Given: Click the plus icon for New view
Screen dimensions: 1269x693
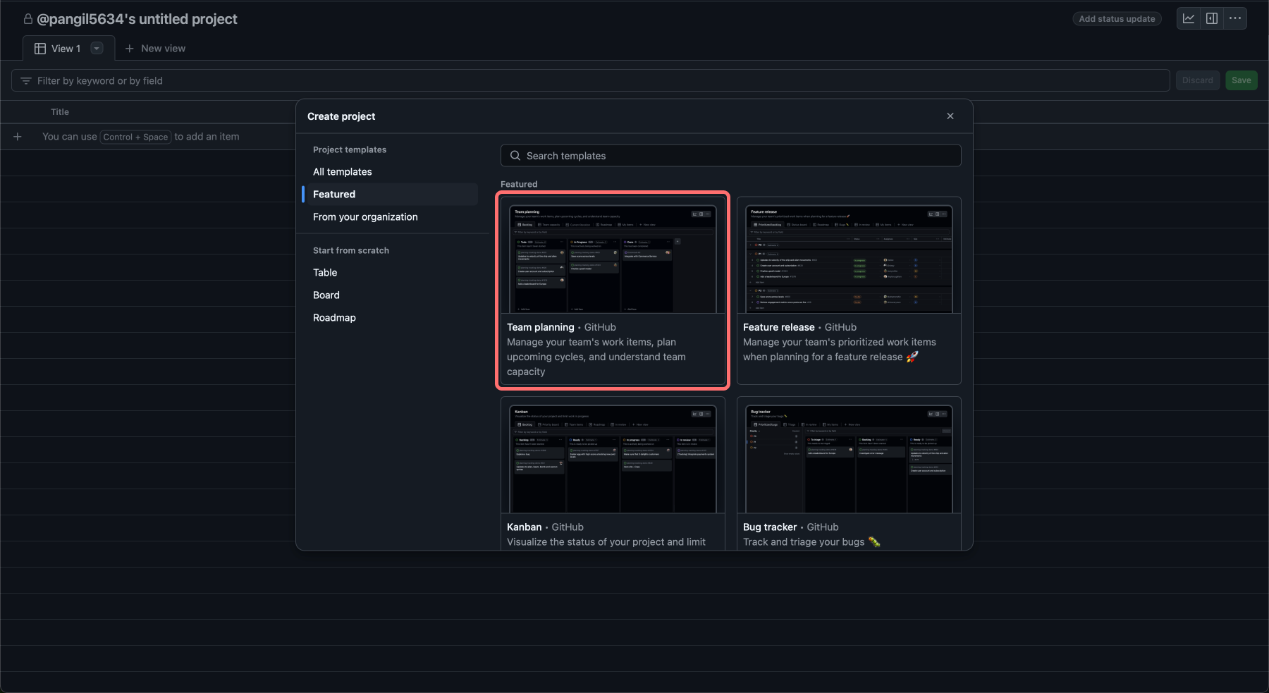Looking at the screenshot, I should (x=129, y=49).
